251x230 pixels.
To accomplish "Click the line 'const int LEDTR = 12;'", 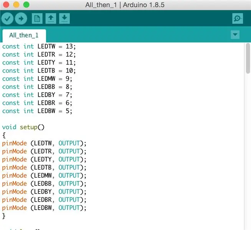I will click(x=39, y=54).
